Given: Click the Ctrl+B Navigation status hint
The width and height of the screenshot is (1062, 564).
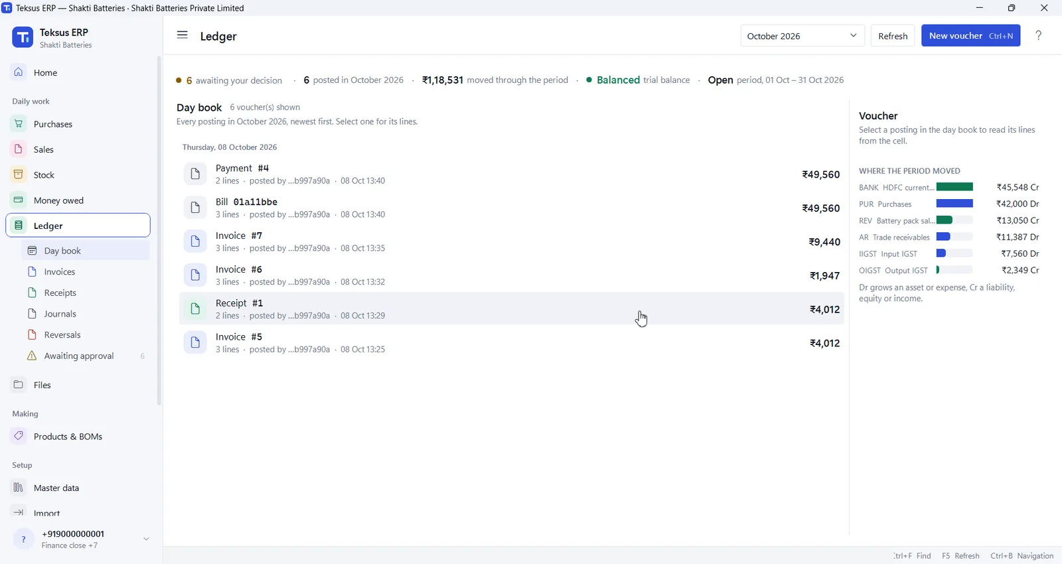Looking at the screenshot, I should pyautogui.click(x=1022, y=556).
